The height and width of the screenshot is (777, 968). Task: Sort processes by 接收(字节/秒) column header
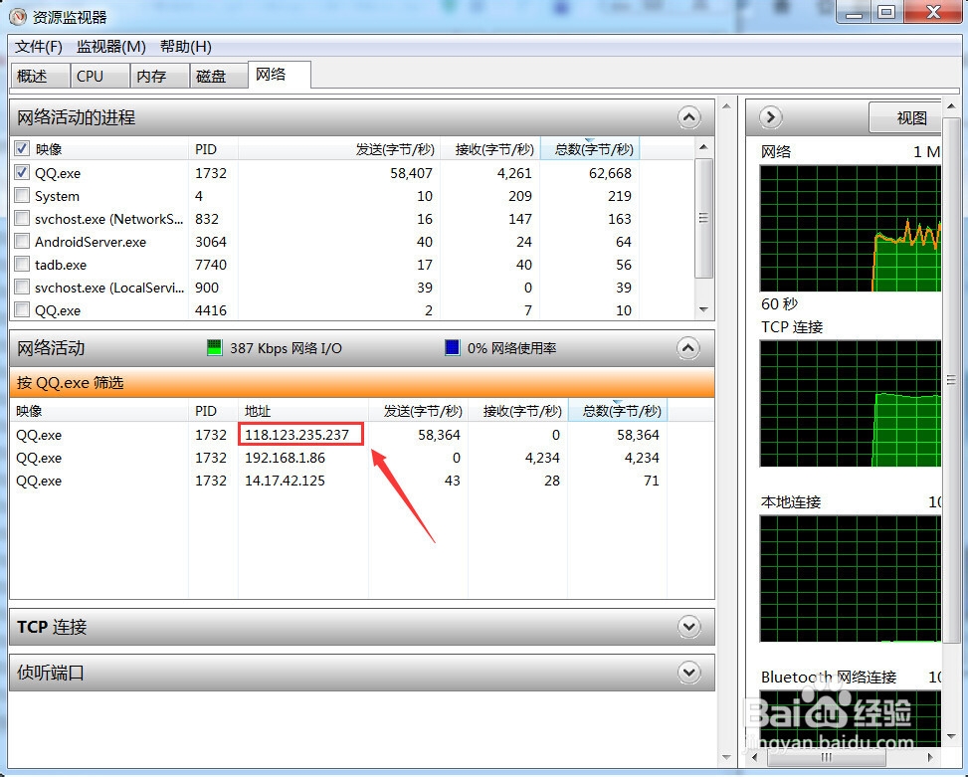pos(490,149)
